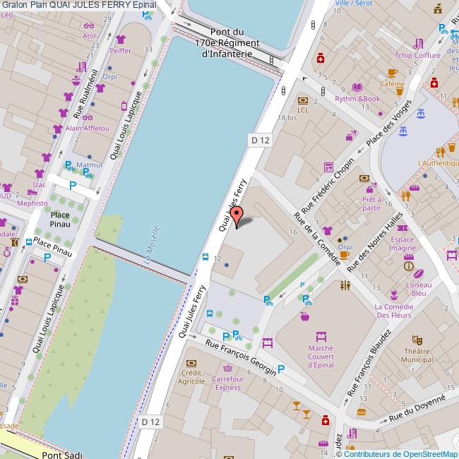
Task: Select the bus stop icon on Quai Jules Ferry
Action: pyautogui.click(x=205, y=256)
